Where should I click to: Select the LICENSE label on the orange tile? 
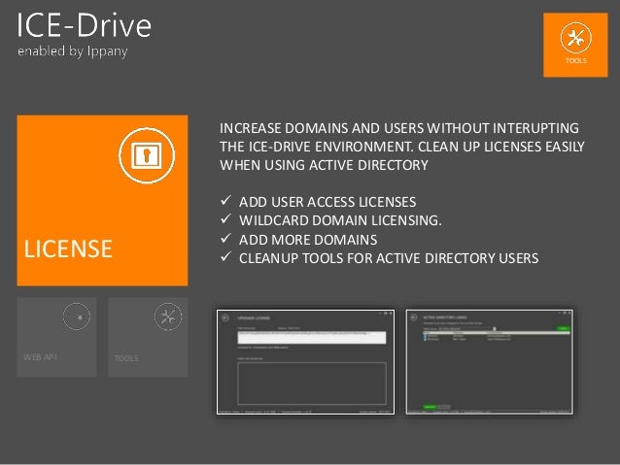click(x=68, y=249)
